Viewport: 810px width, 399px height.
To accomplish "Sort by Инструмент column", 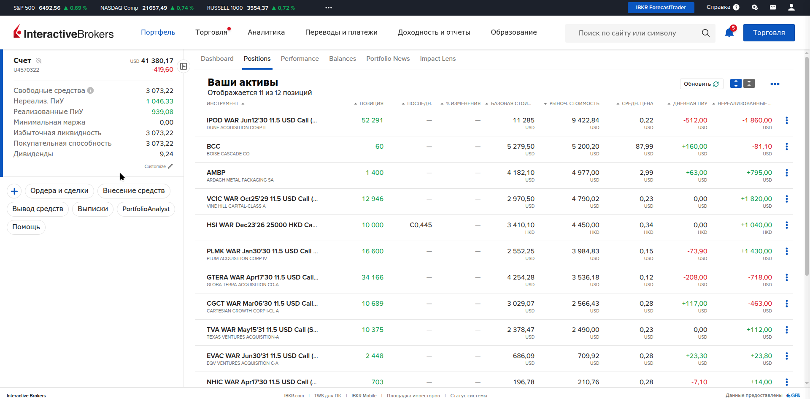I will pyautogui.click(x=225, y=103).
